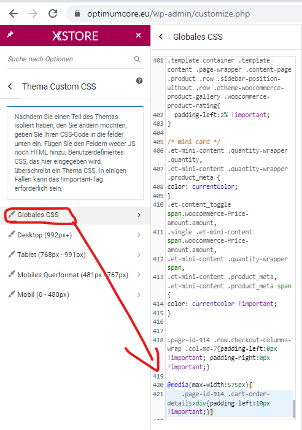The height and width of the screenshot is (430, 302).
Task: Click the '.et-content_toggle' selector line
Action: click(x=199, y=205)
